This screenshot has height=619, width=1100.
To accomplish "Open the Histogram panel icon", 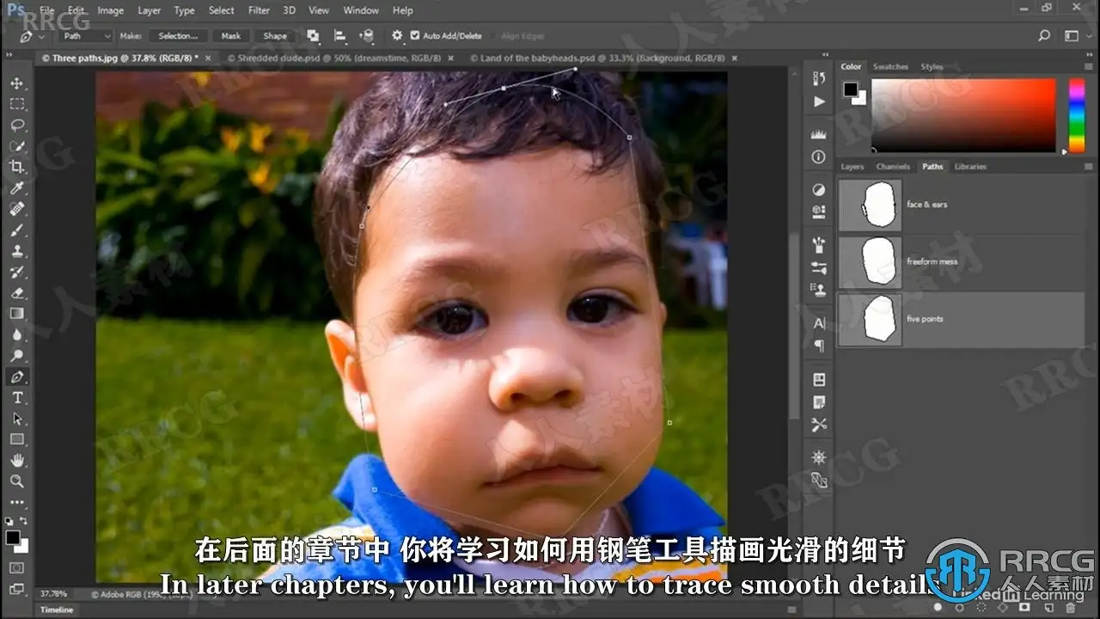I will [818, 135].
